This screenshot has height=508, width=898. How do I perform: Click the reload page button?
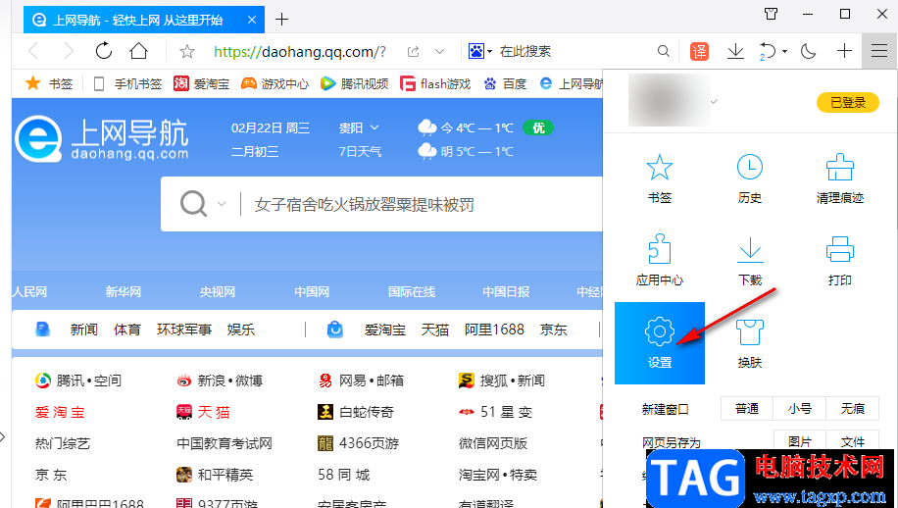click(104, 51)
